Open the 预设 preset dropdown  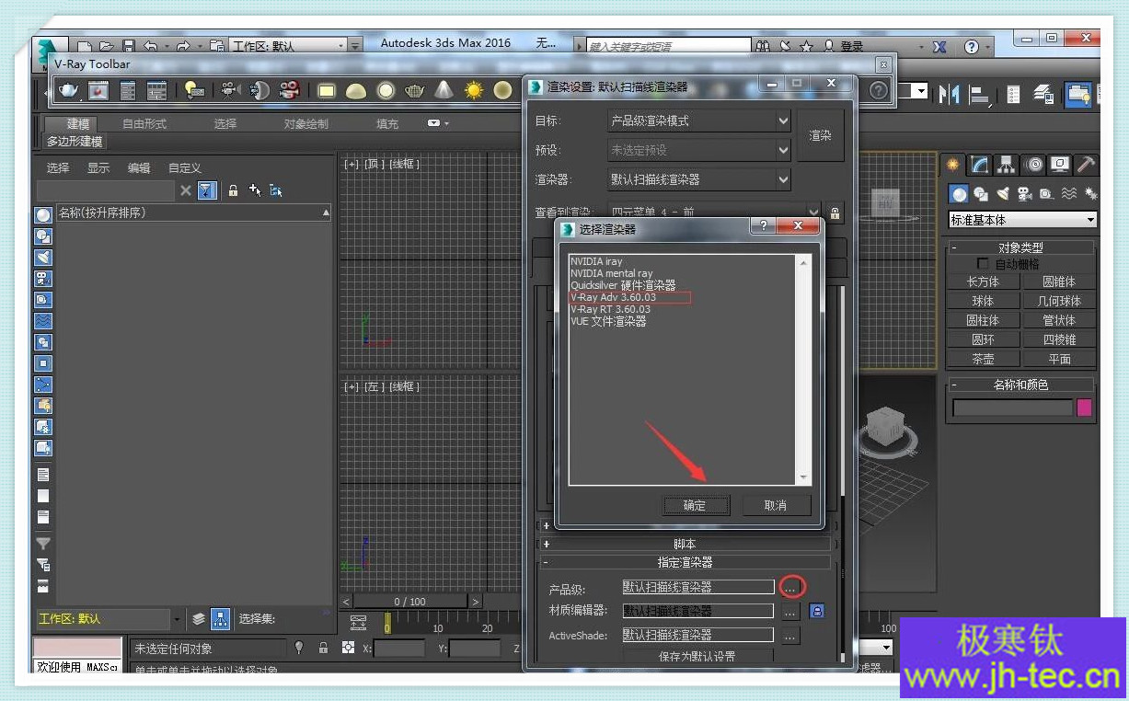(699, 150)
